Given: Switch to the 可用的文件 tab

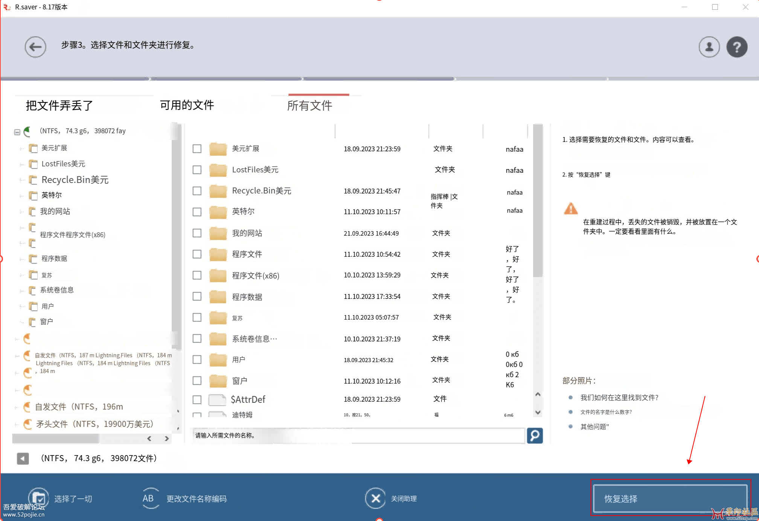Looking at the screenshot, I should click(x=187, y=105).
